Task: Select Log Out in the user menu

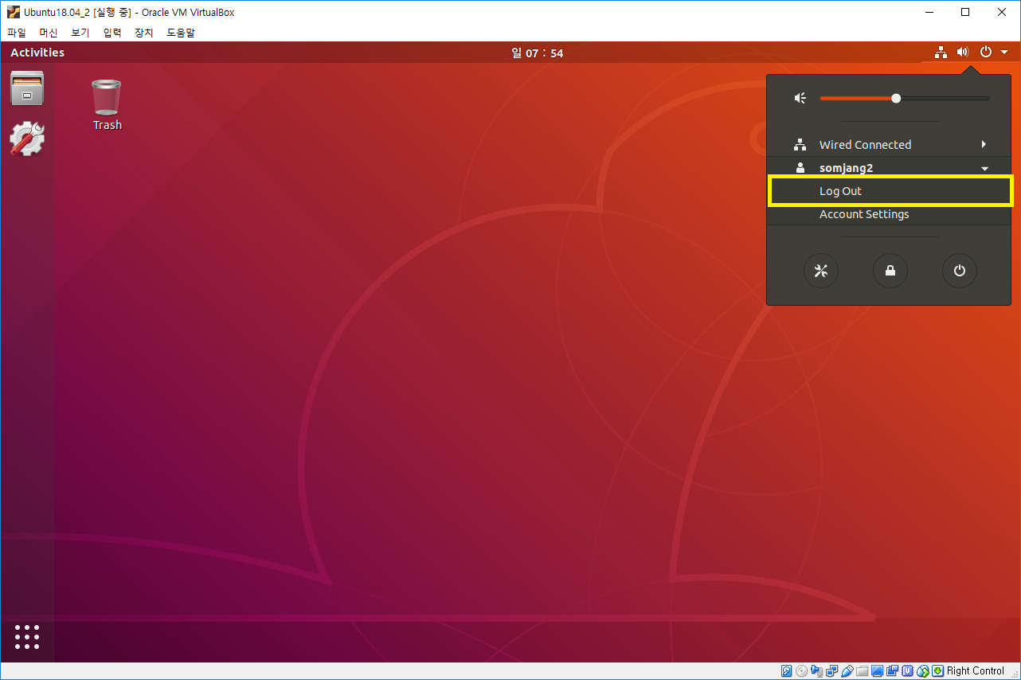Action: (x=890, y=191)
